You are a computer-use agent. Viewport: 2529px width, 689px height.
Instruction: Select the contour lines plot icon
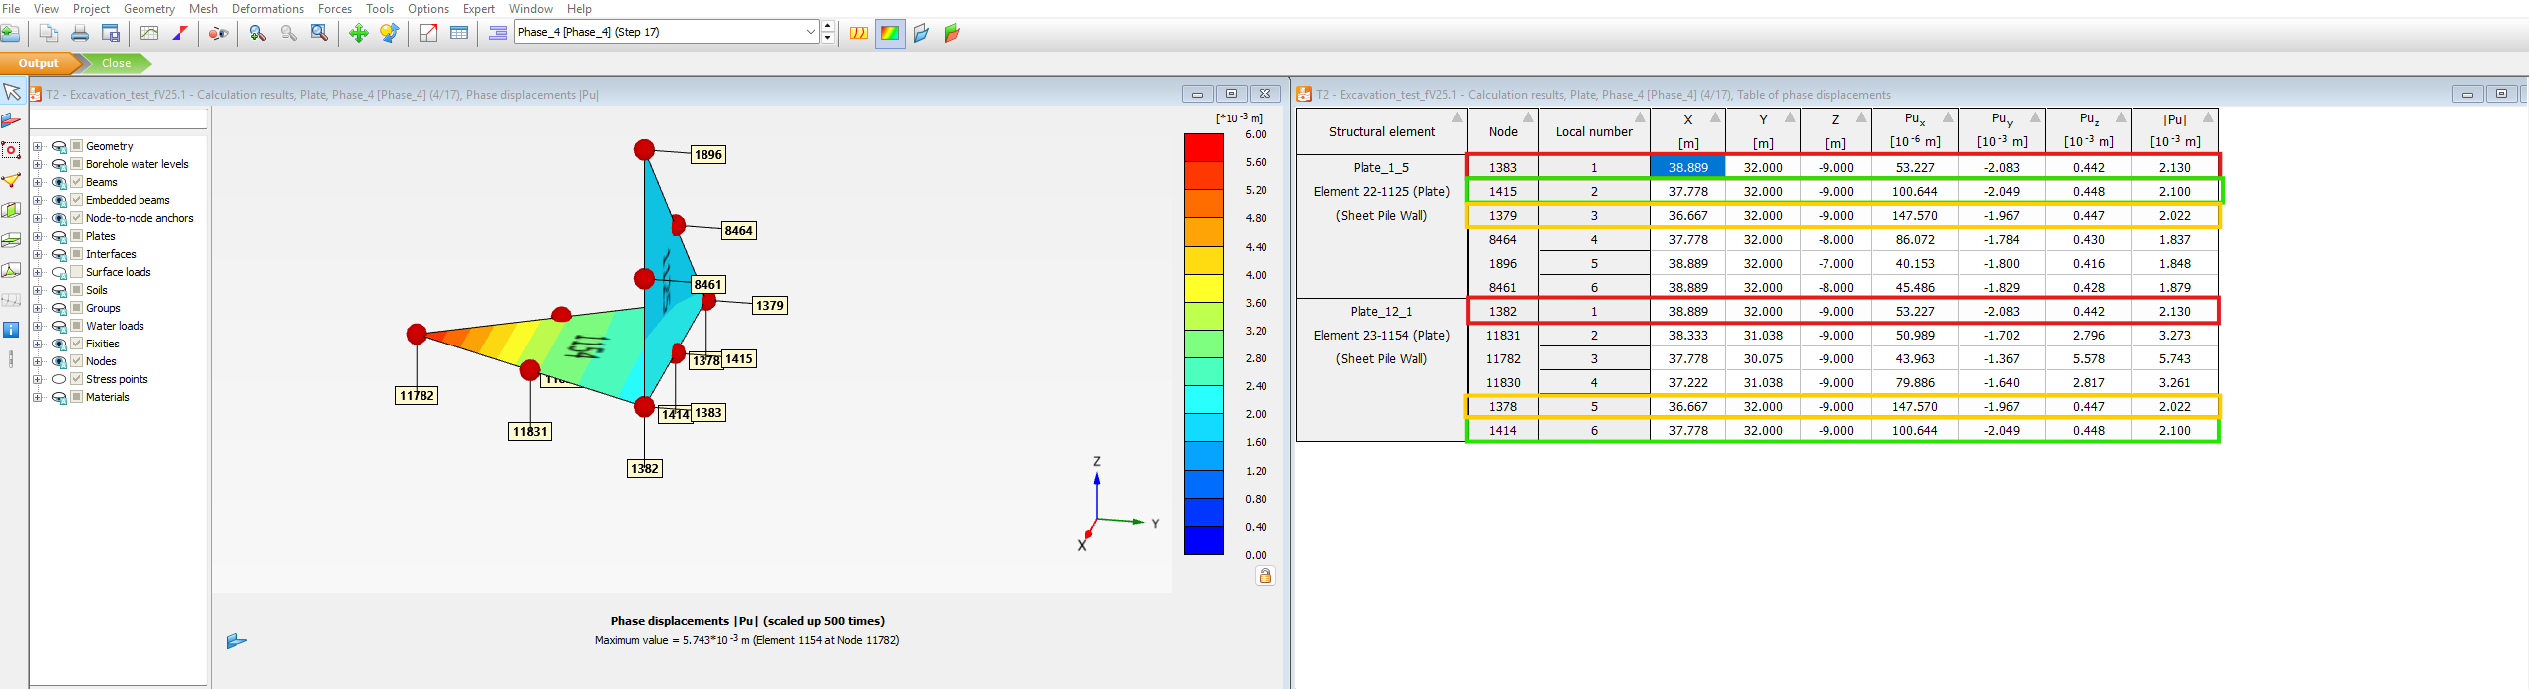point(859,33)
